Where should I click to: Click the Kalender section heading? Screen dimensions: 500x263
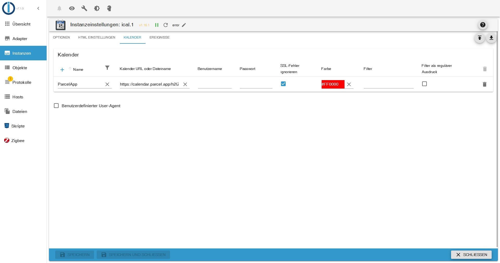pyautogui.click(x=68, y=55)
